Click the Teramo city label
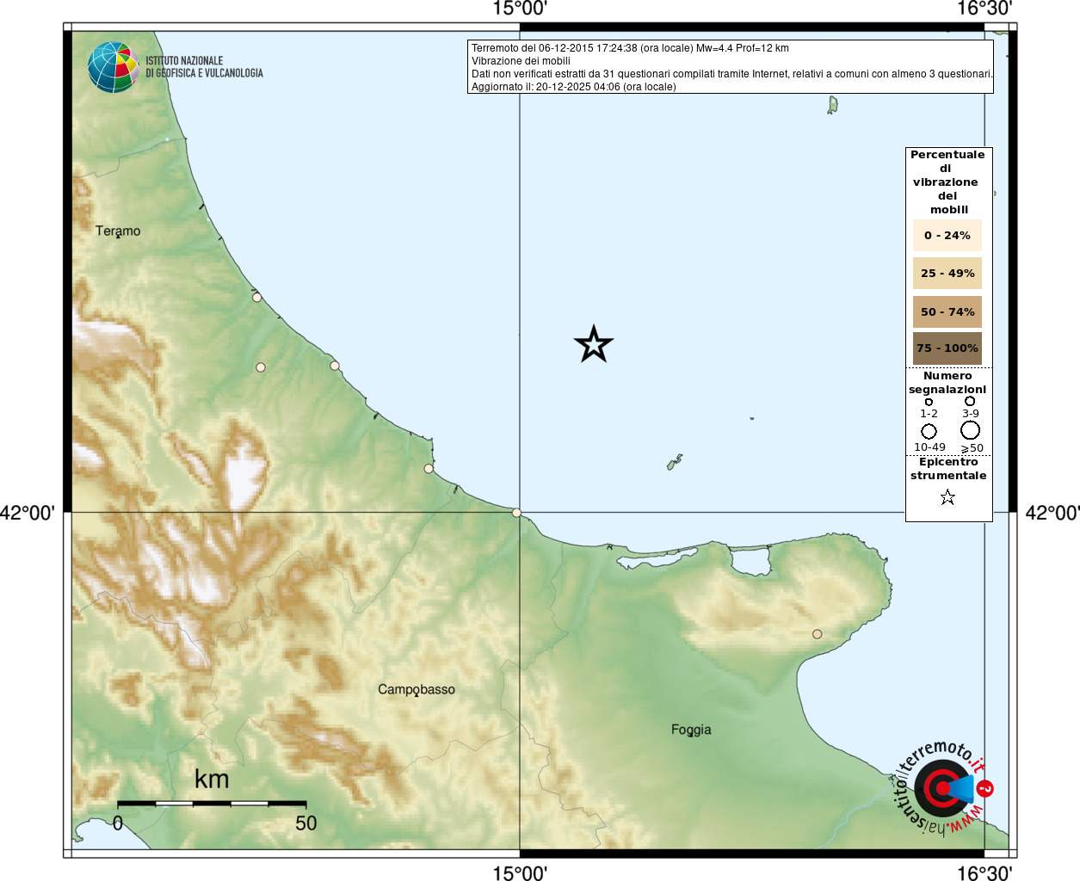1080x881 pixels. pyautogui.click(x=118, y=231)
